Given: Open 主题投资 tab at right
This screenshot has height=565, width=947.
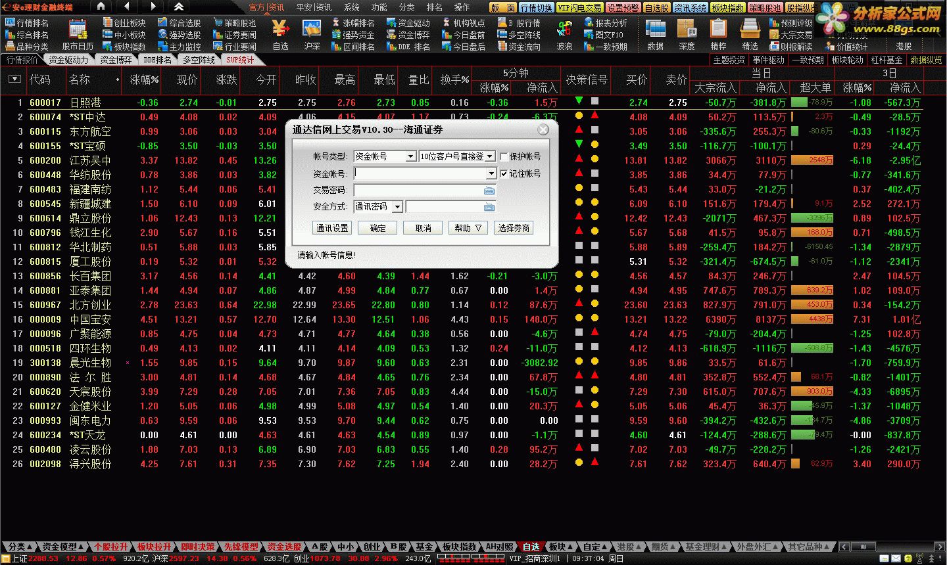Looking at the screenshot, I should 729,60.
